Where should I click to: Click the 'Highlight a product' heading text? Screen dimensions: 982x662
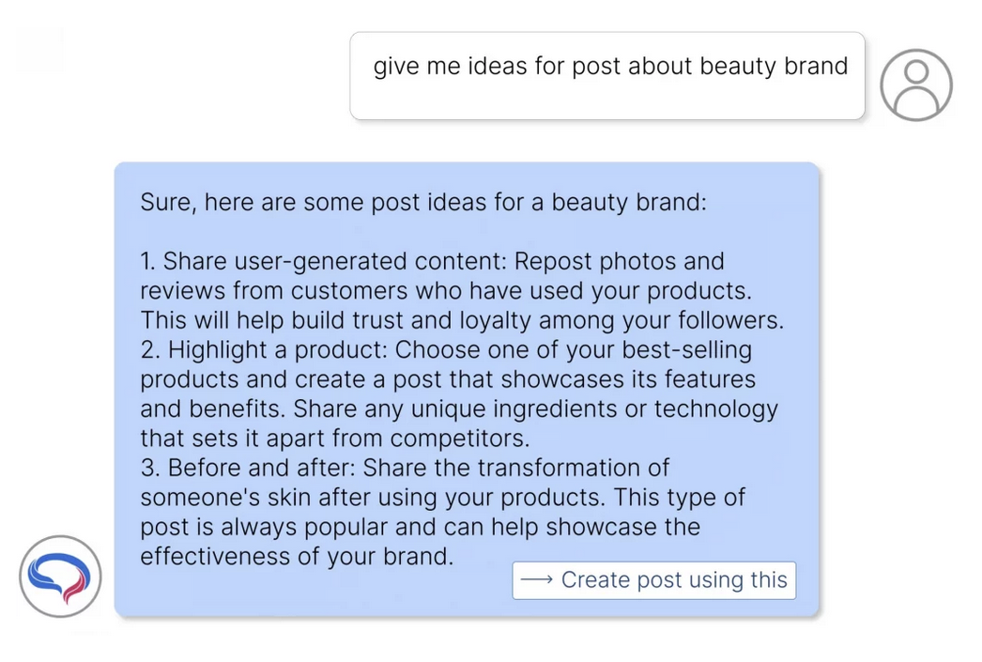272,350
